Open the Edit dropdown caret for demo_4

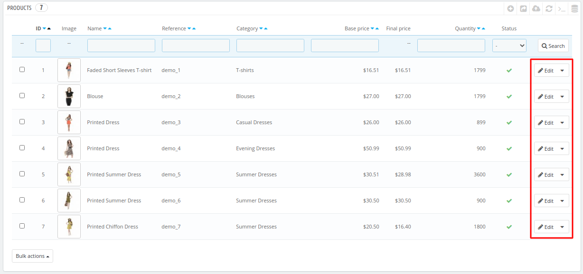562,148
